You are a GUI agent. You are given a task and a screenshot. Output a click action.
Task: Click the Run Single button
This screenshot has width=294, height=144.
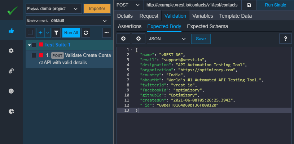(276, 5)
